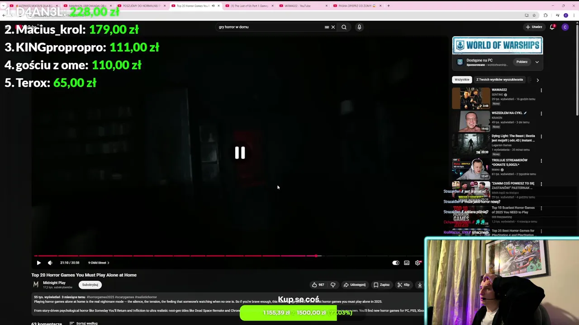Viewport: 579px width, 325px height.
Task: Select the Wszystkie filter chip
Action: click(462, 79)
